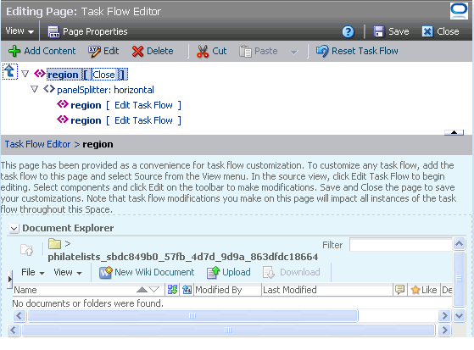The width and height of the screenshot is (474, 350).
Task: Click the outer horizontal scrollbar right arrow
Action: [x=444, y=330]
